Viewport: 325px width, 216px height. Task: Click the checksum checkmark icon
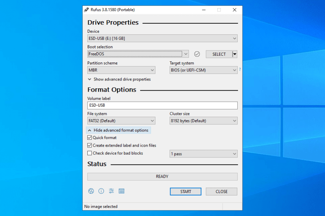[x=197, y=54]
